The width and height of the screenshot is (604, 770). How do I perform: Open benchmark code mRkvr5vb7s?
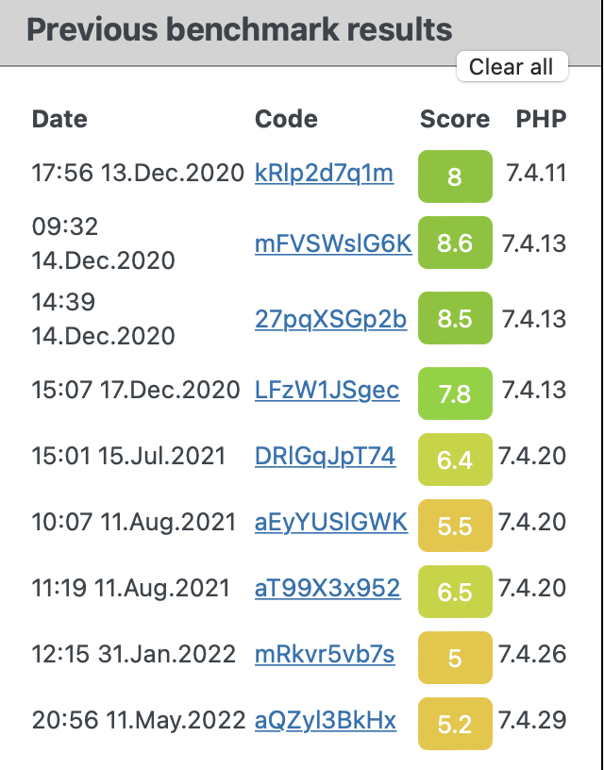coord(325,654)
